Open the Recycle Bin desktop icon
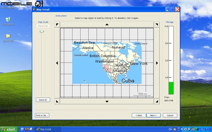The image size is (212, 132). 8,21
